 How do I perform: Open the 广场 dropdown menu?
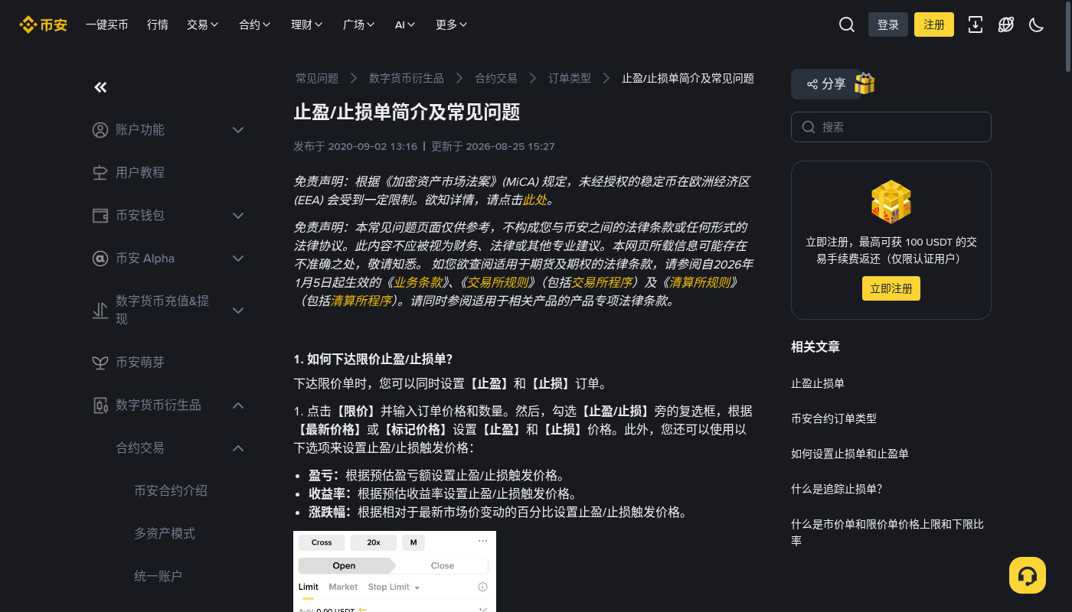[x=359, y=24]
